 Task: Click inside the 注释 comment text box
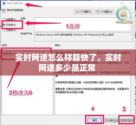[82, 24]
